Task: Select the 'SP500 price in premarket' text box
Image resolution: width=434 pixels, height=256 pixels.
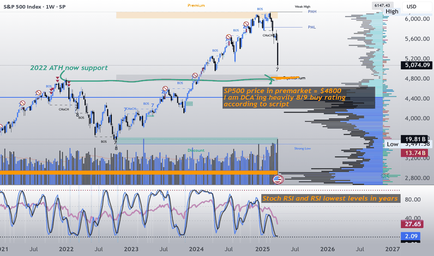Action: (298, 97)
